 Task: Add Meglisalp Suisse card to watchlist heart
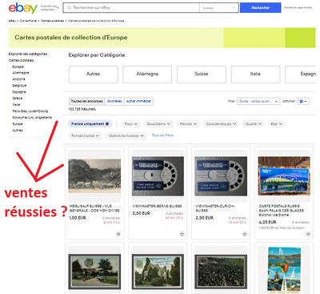(x=118, y=234)
